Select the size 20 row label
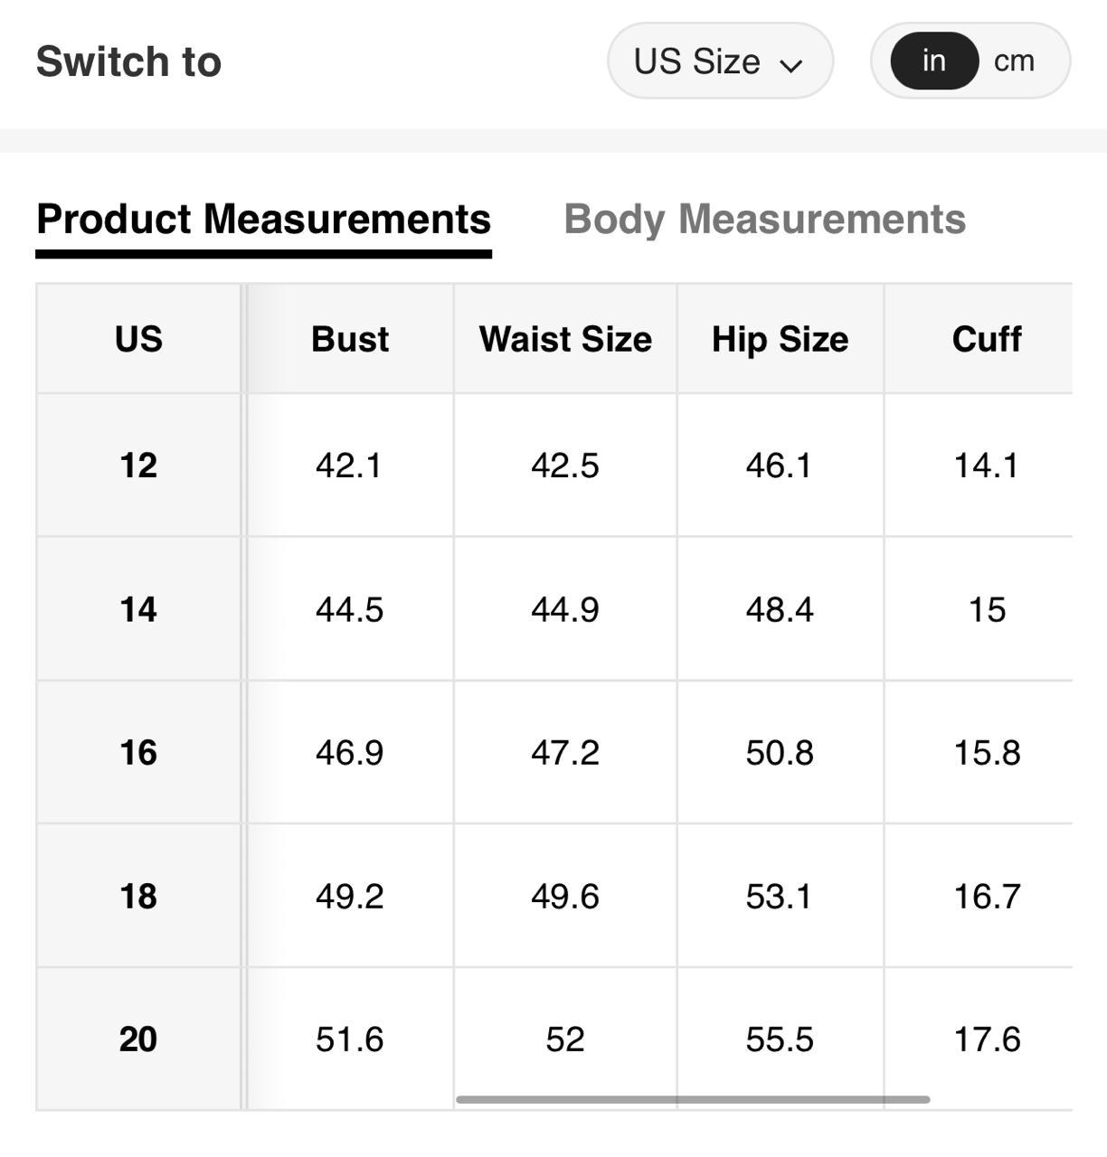Image resolution: width=1107 pixels, height=1157 pixels. click(x=138, y=1039)
